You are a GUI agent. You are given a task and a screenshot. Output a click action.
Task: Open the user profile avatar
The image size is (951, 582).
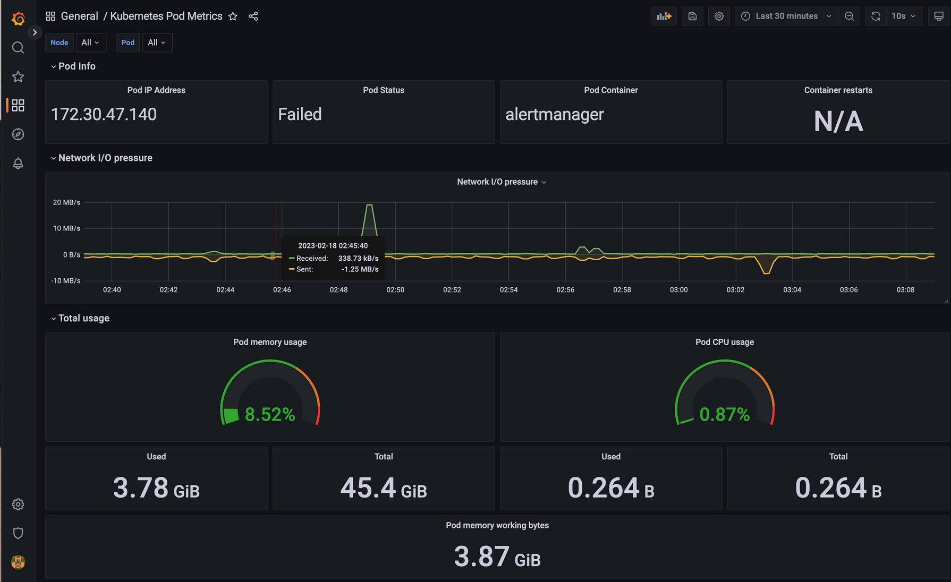18,562
